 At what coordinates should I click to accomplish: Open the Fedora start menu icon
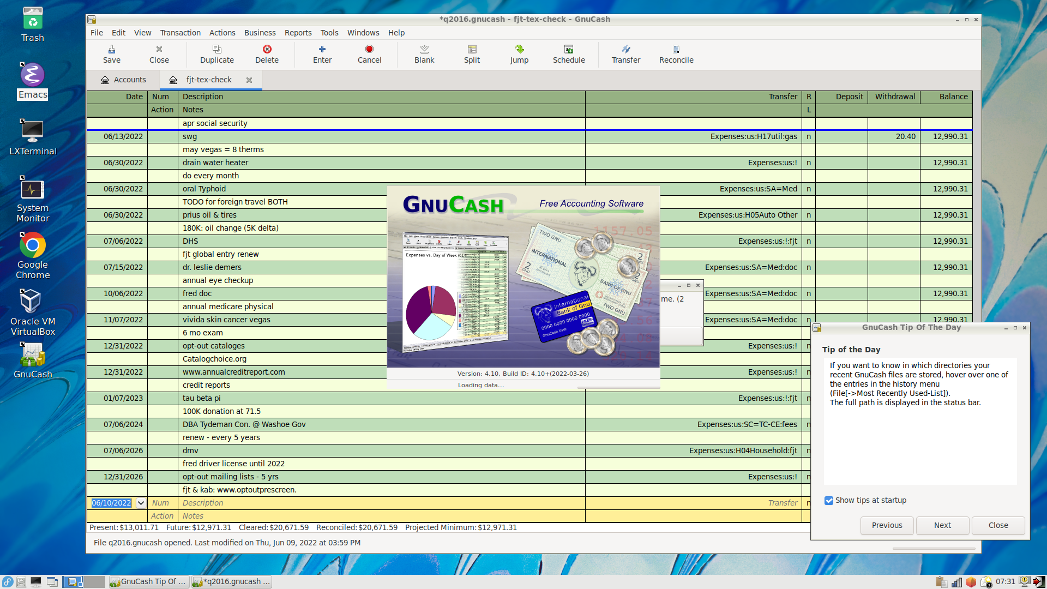point(8,582)
